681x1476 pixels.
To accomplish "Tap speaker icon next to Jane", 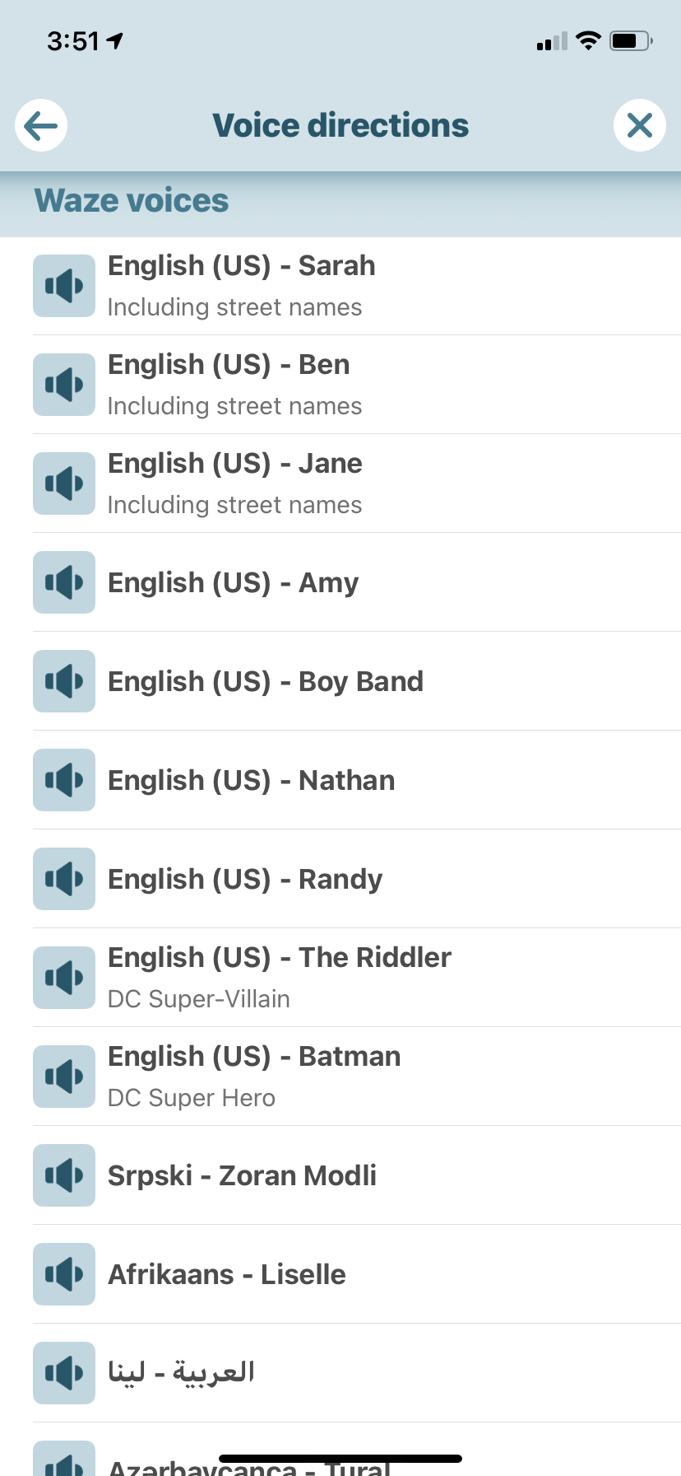I will click(x=64, y=483).
